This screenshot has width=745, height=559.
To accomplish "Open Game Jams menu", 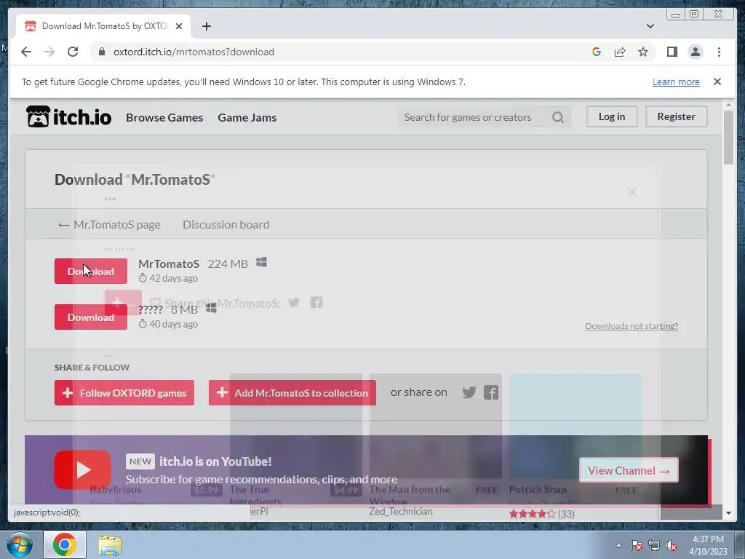I will [247, 117].
